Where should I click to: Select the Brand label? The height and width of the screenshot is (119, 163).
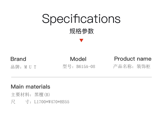(18, 59)
